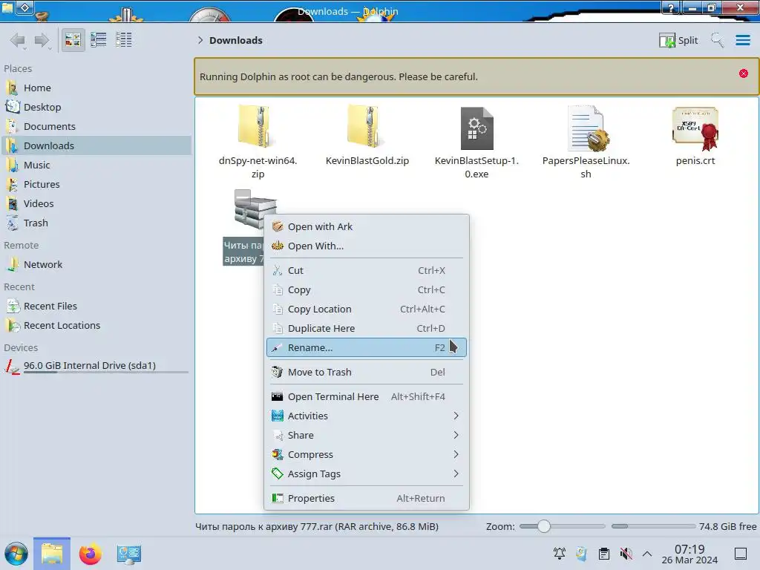The image size is (760, 570).
Task: Choose Open with Ark
Action: point(367,227)
